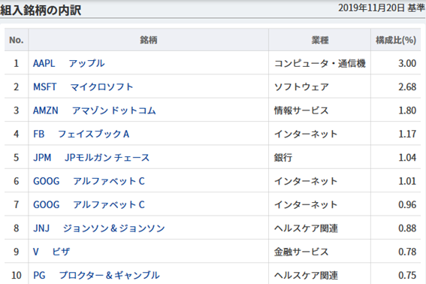
Task: Select the 1.17 ratio value for FB
Action: (407, 134)
